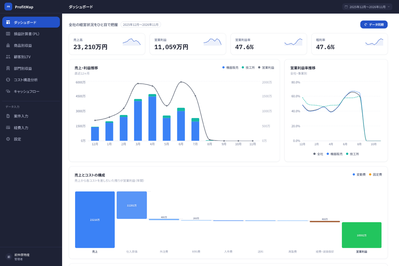The height and width of the screenshot is (266, 399).
Task: Toggle 固定費 legend in cost chart
Action: coord(375,175)
